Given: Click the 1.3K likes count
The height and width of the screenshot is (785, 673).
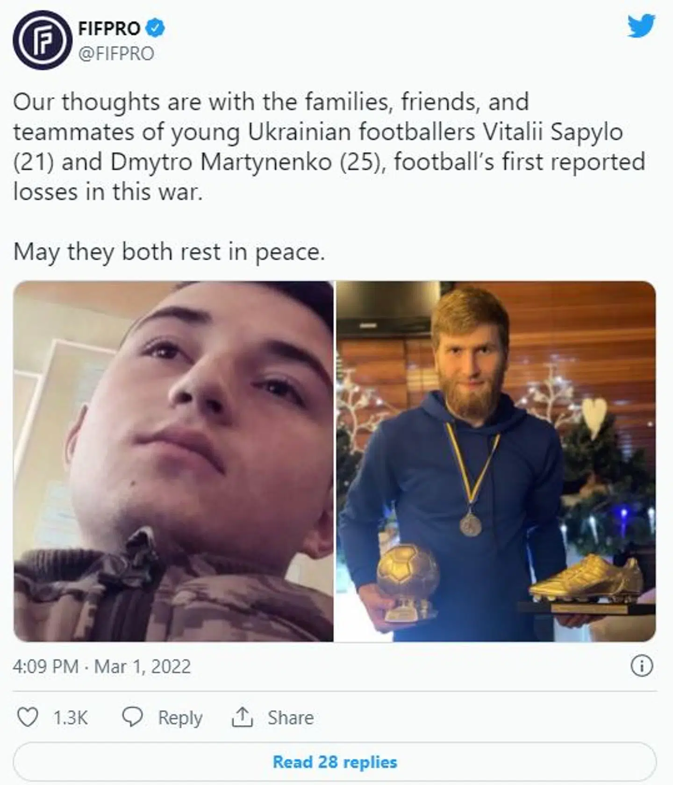Looking at the screenshot, I should (70, 718).
